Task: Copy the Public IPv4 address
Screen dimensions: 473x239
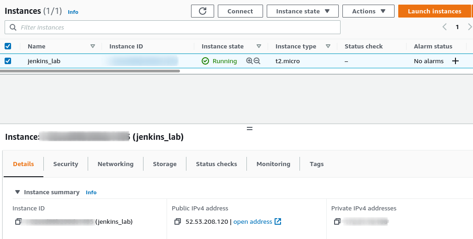Action: click(x=177, y=222)
